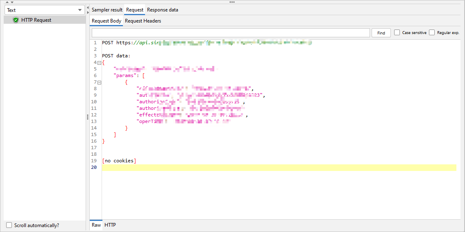Select the Request Body tab

[x=107, y=21]
